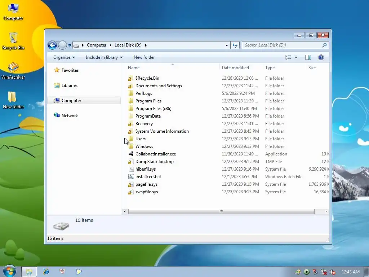
Task: Select CollabnetInstaller.exe application icon
Action: [131, 154]
